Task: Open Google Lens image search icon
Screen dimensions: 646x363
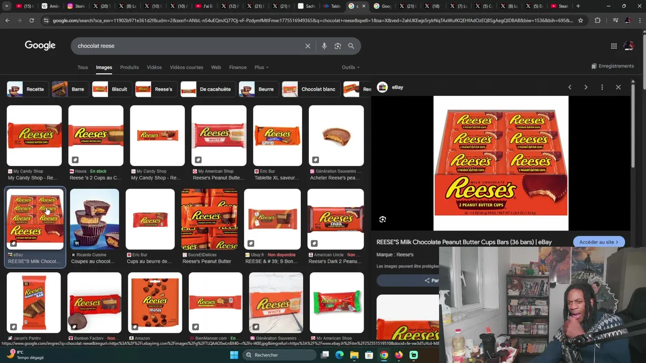Action: (338, 46)
